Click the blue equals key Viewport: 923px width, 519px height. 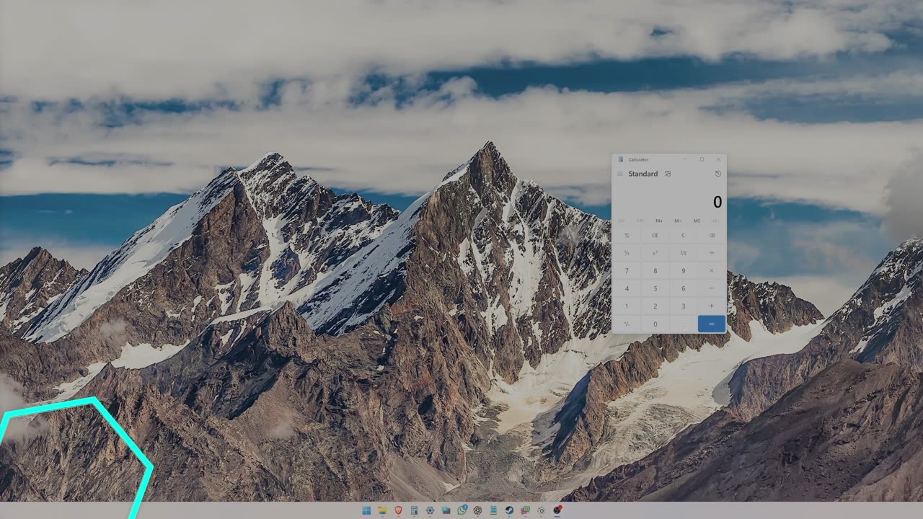coord(712,324)
